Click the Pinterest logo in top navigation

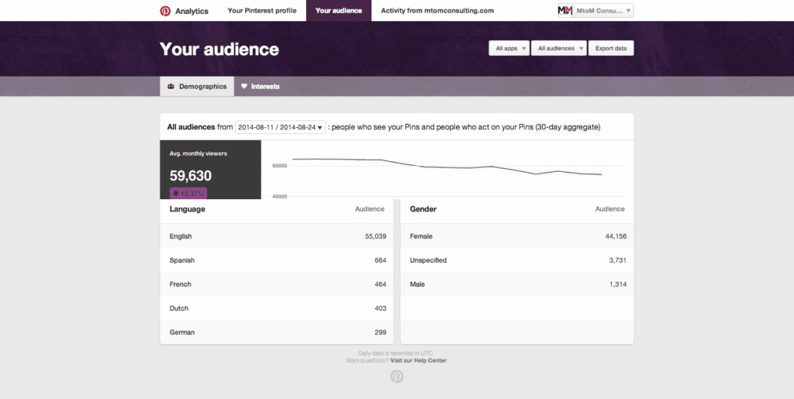(165, 11)
